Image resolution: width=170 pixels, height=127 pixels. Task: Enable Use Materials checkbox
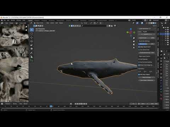click(139, 59)
